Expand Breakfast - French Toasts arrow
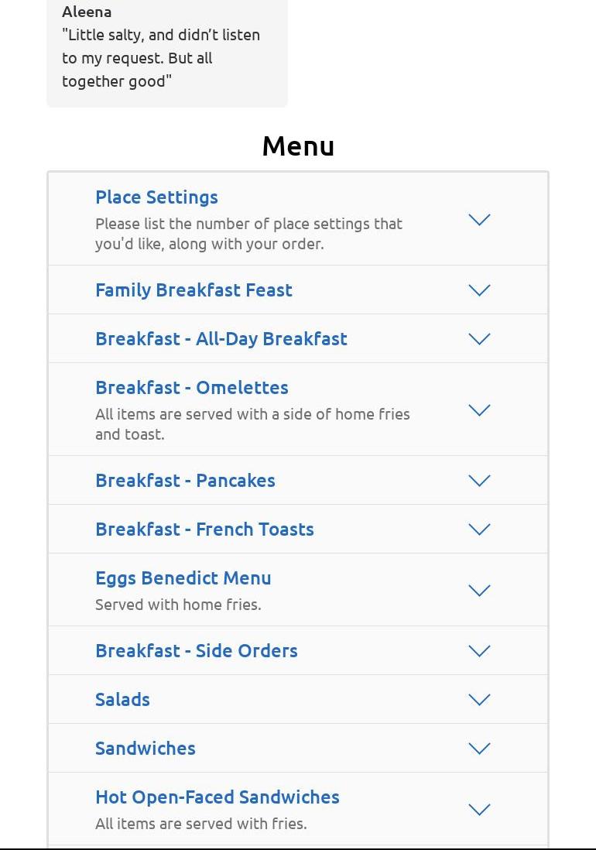Viewport: 596px width, 850px height. tap(479, 529)
